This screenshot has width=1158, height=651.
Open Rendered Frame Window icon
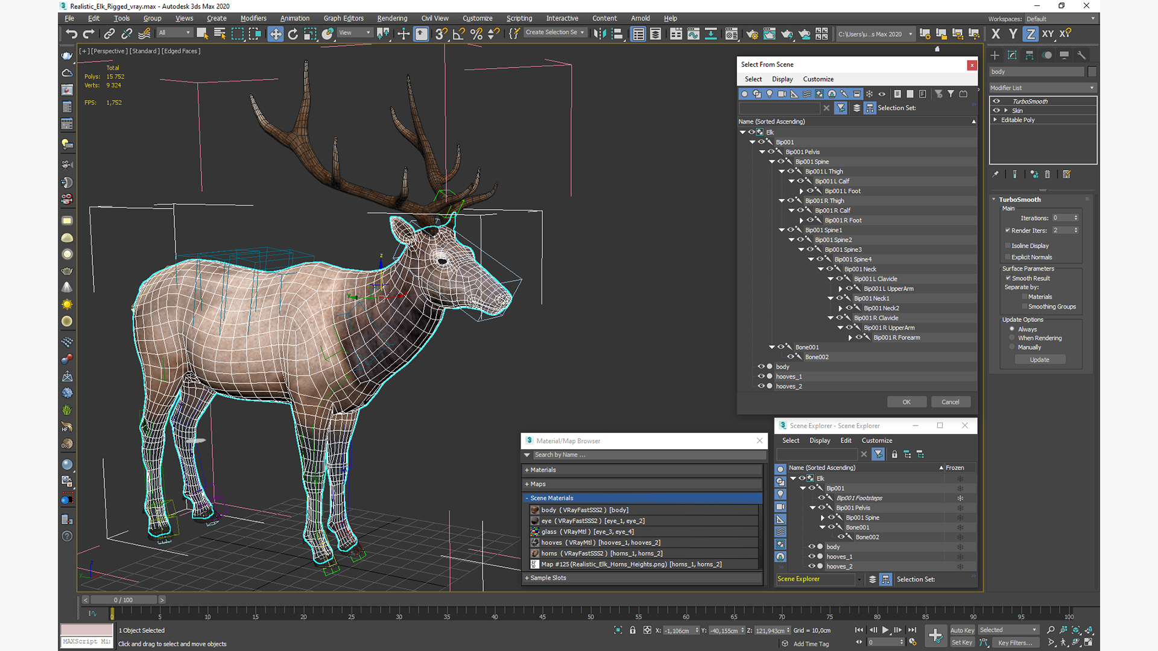pyautogui.click(x=770, y=34)
